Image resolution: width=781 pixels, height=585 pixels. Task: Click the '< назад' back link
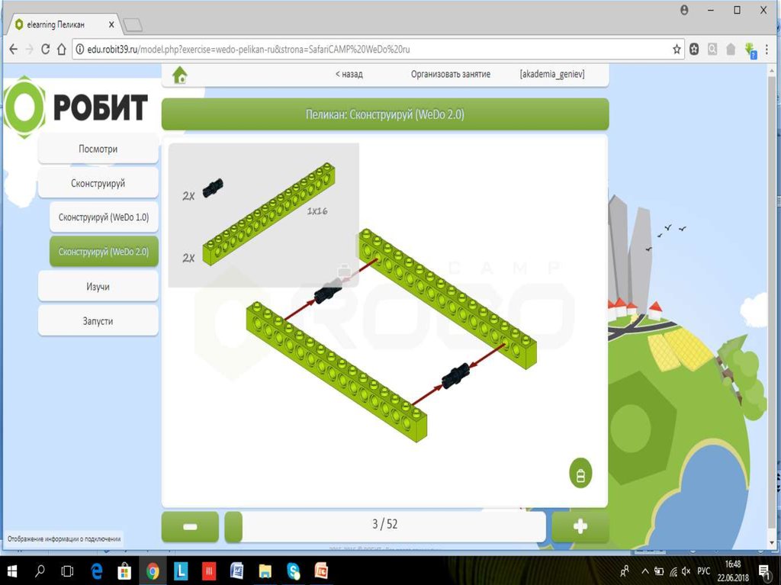pyautogui.click(x=349, y=74)
